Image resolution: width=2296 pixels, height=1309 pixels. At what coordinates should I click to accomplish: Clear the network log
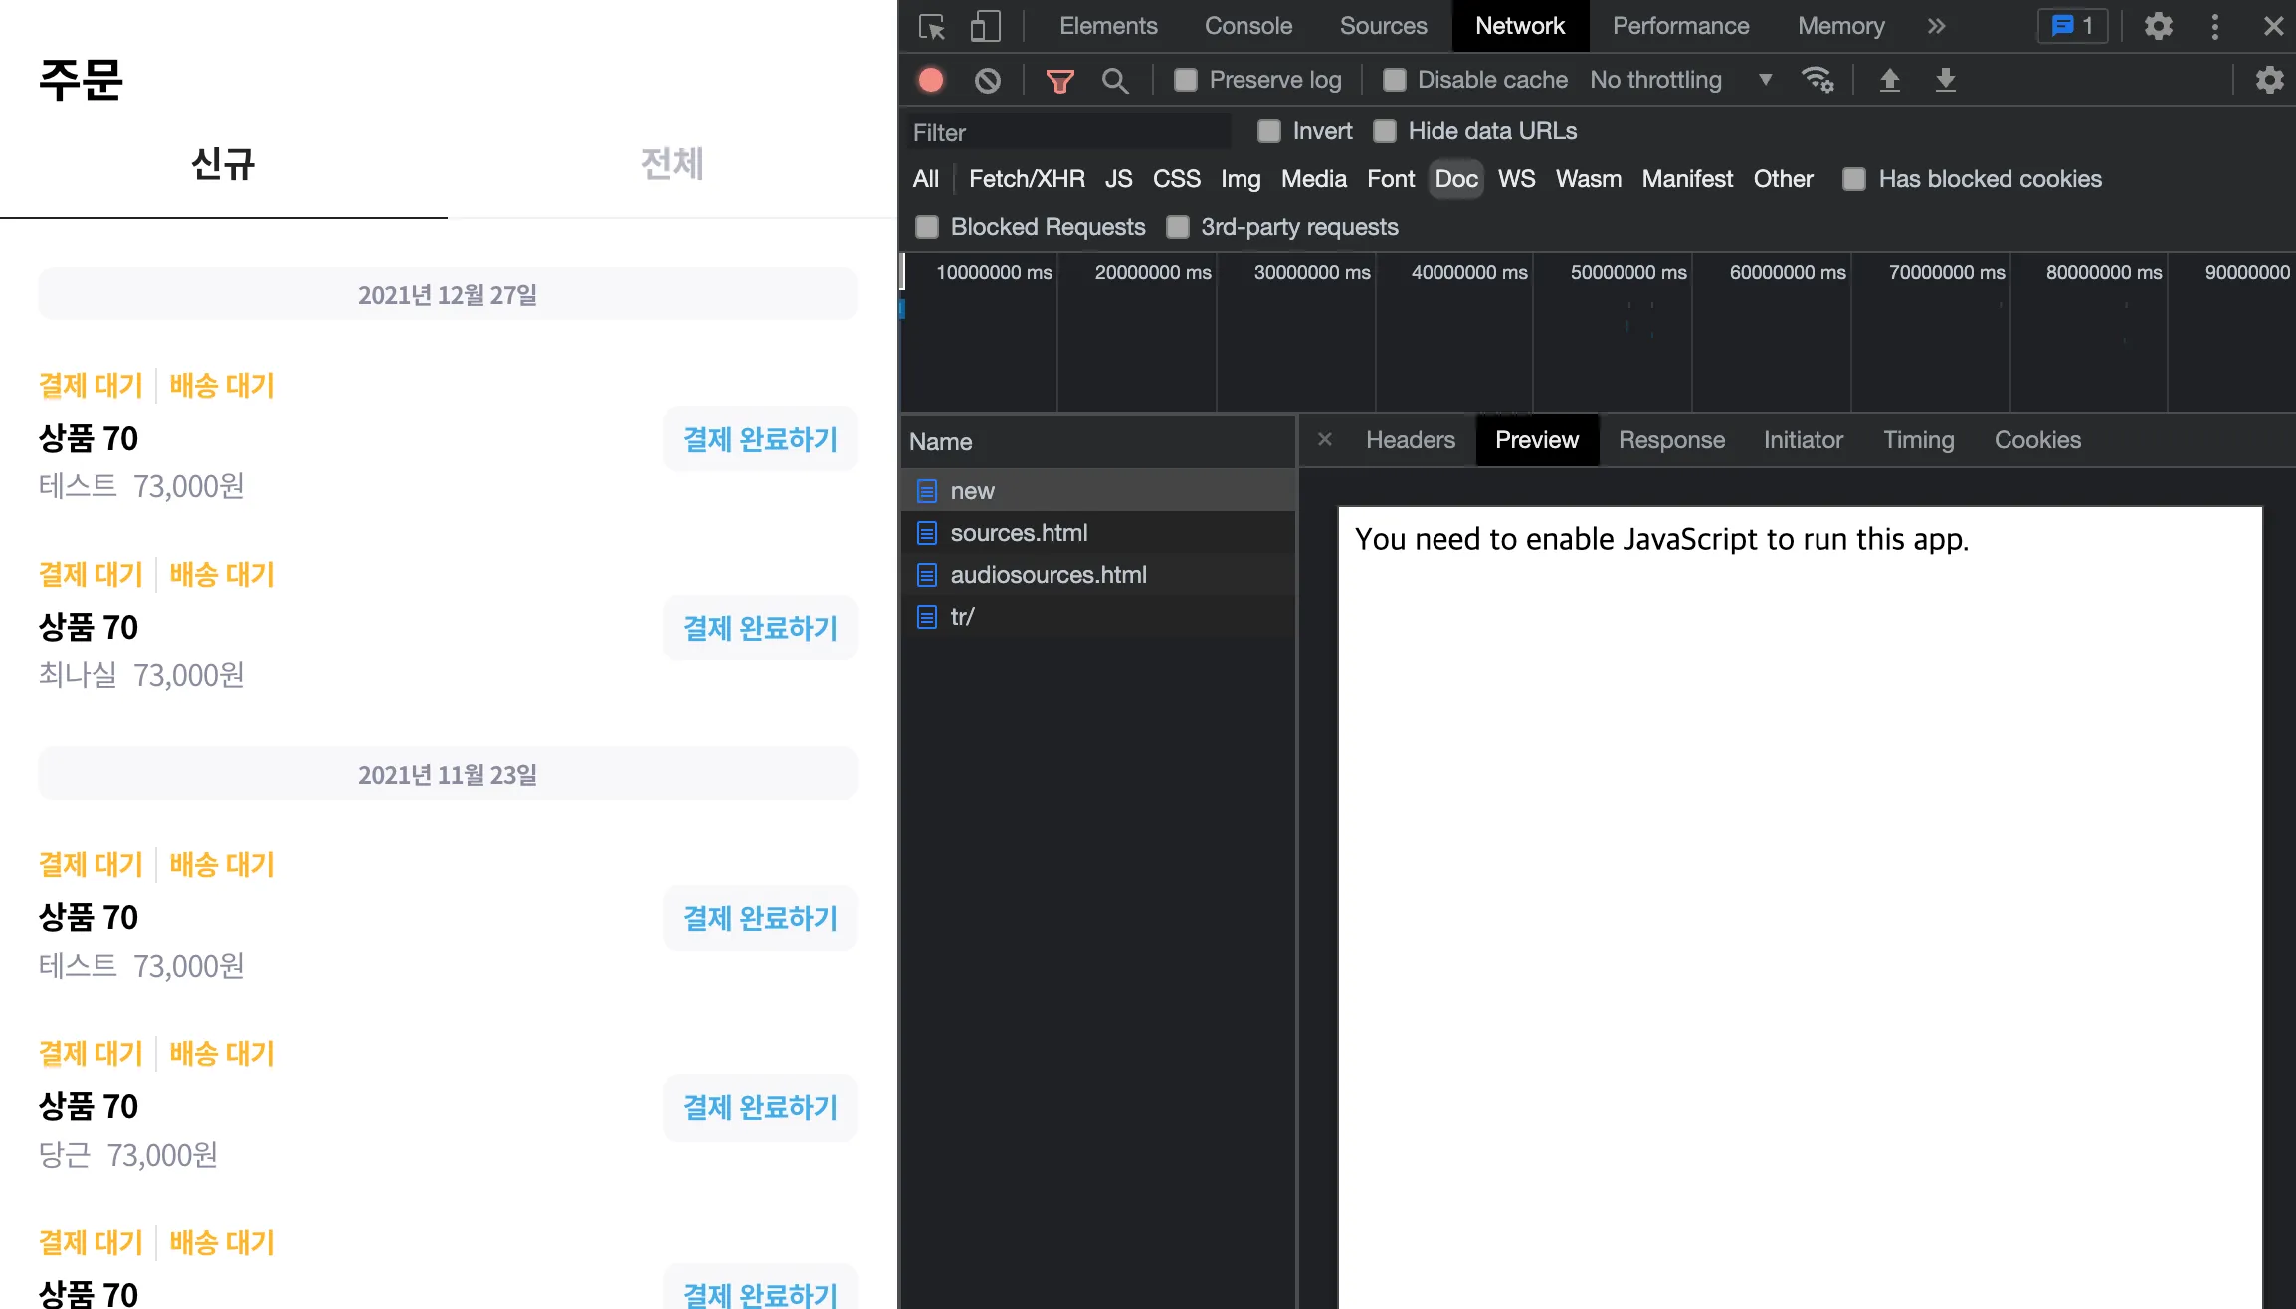[x=987, y=80]
